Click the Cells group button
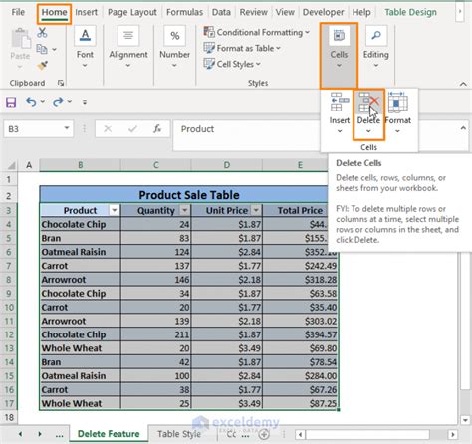The height and width of the screenshot is (444, 472). click(x=339, y=55)
